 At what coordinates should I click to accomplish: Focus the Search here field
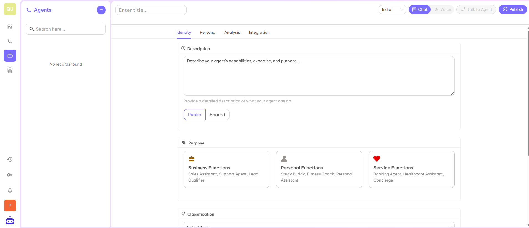click(x=66, y=29)
